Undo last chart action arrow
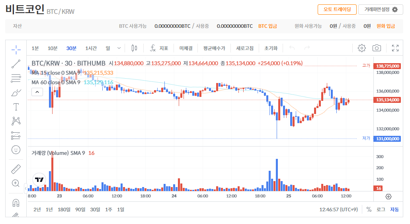This screenshot has height=224, width=410. 292,48
